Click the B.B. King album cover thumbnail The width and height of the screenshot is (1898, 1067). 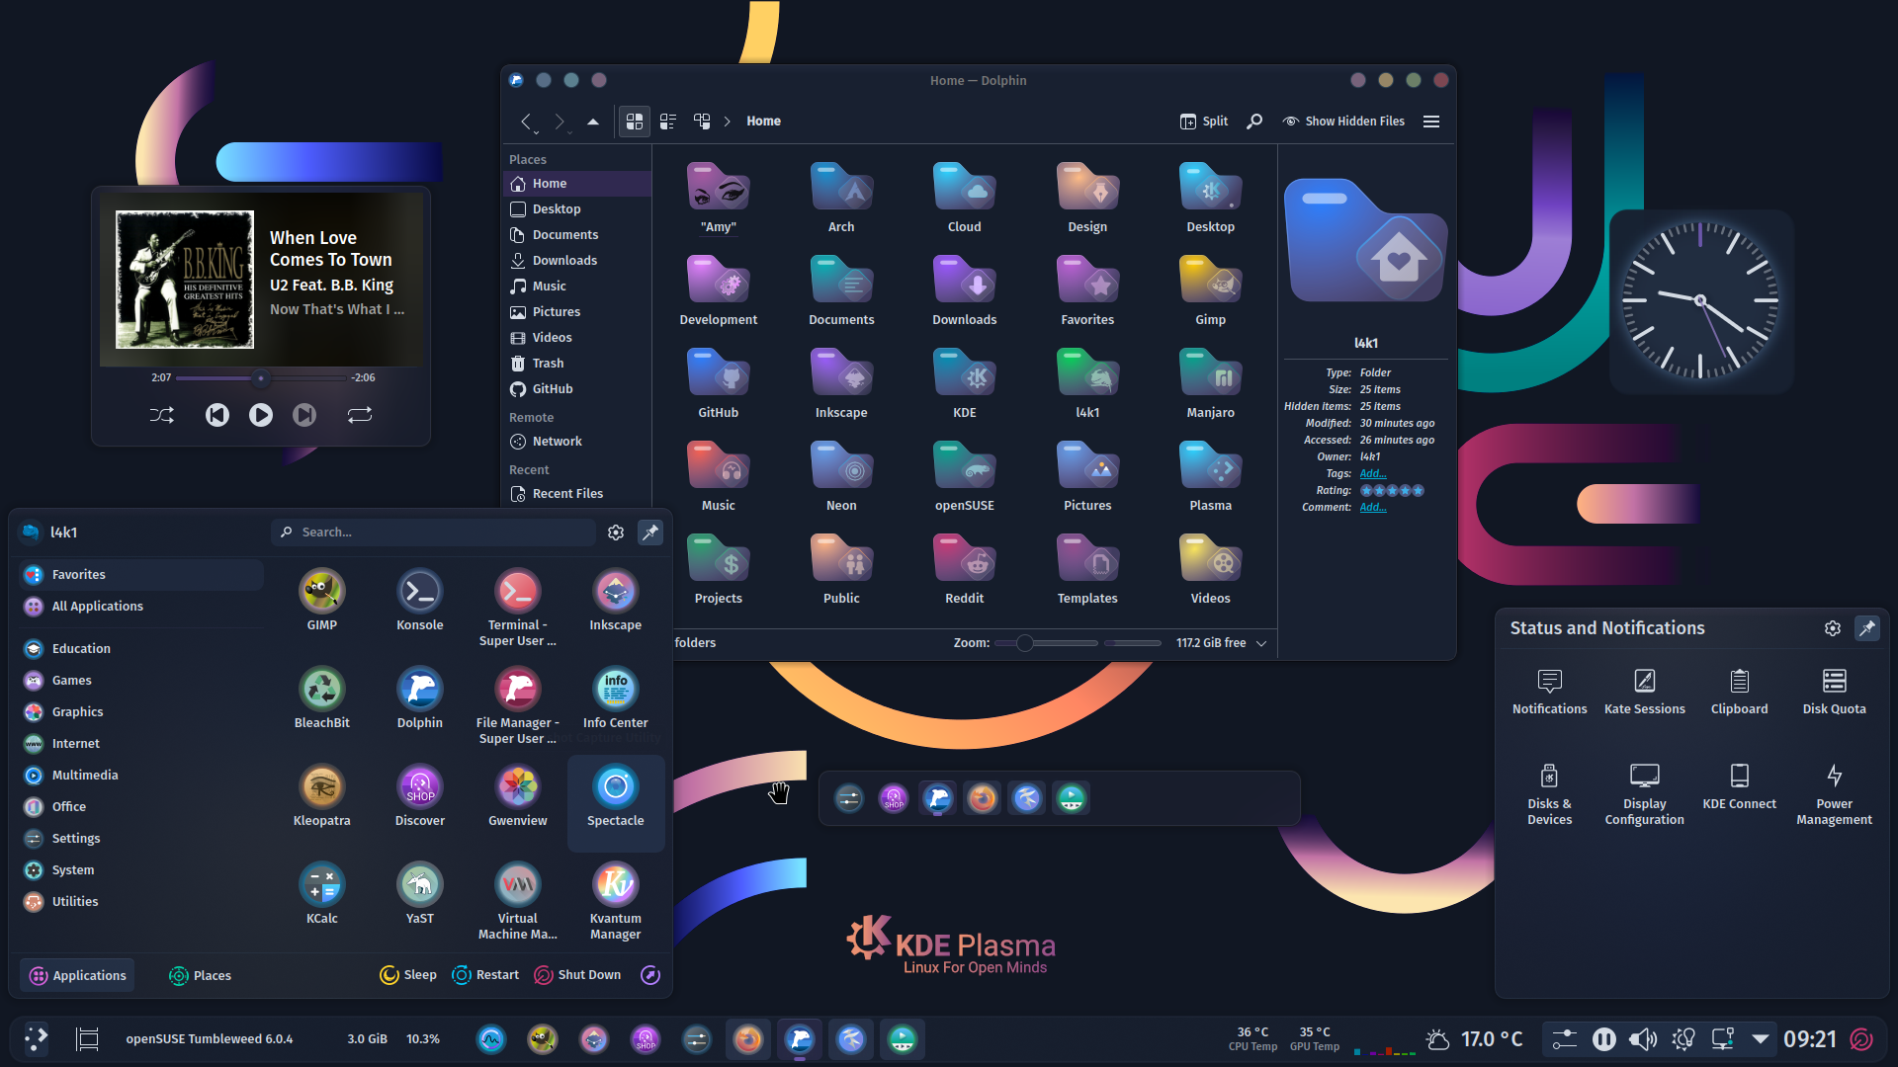(x=185, y=280)
